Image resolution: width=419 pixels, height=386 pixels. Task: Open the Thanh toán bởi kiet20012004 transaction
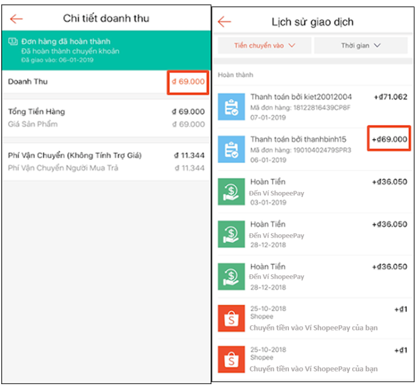[300, 97]
